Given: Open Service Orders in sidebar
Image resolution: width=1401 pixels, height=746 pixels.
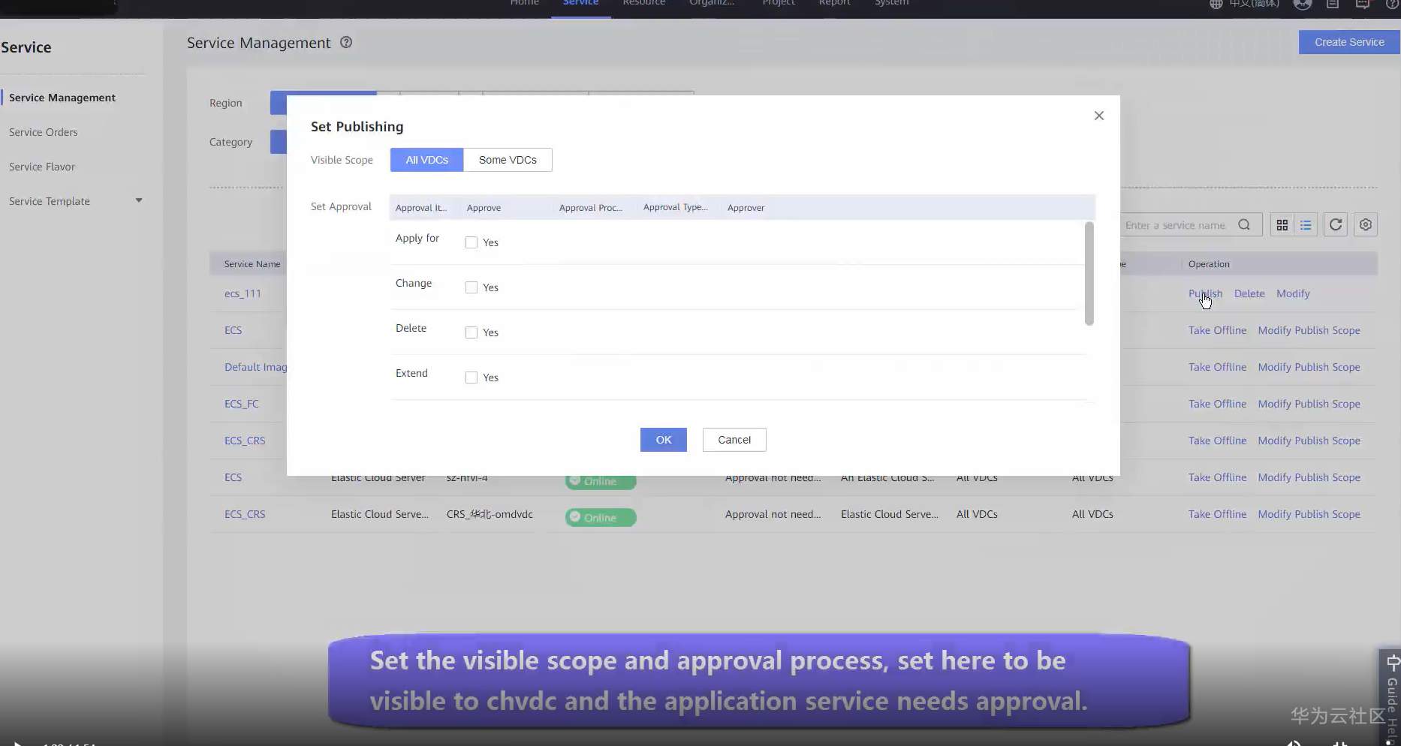Looking at the screenshot, I should point(44,132).
